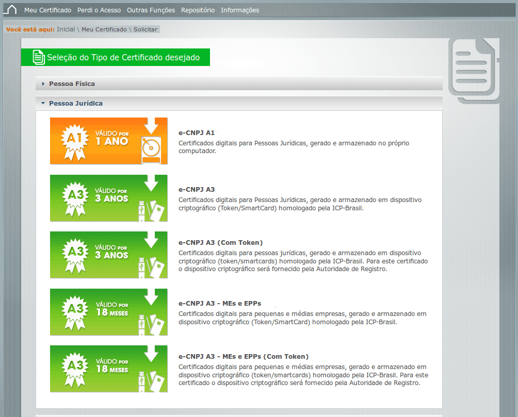Open the e-CNPJ A1 title
This screenshot has height=417, width=518.
pyautogui.click(x=197, y=132)
